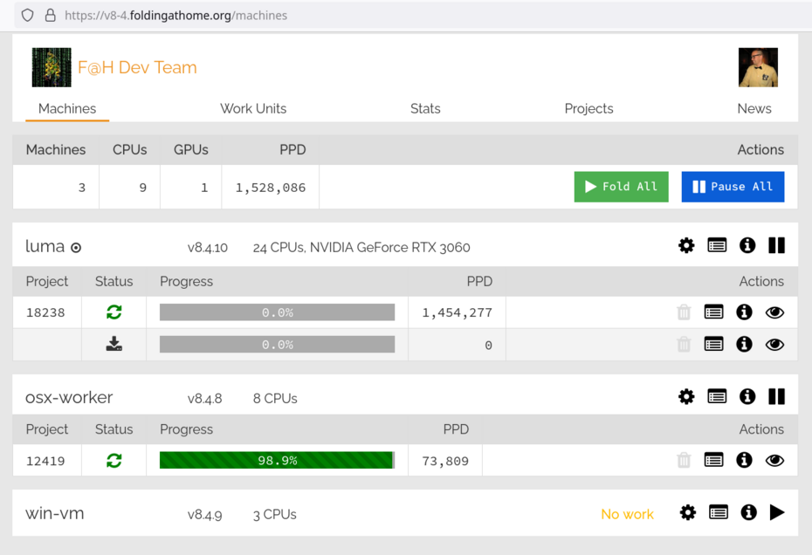Click eye icon in luma downloading row
The image size is (812, 555).
[x=774, y=345]
